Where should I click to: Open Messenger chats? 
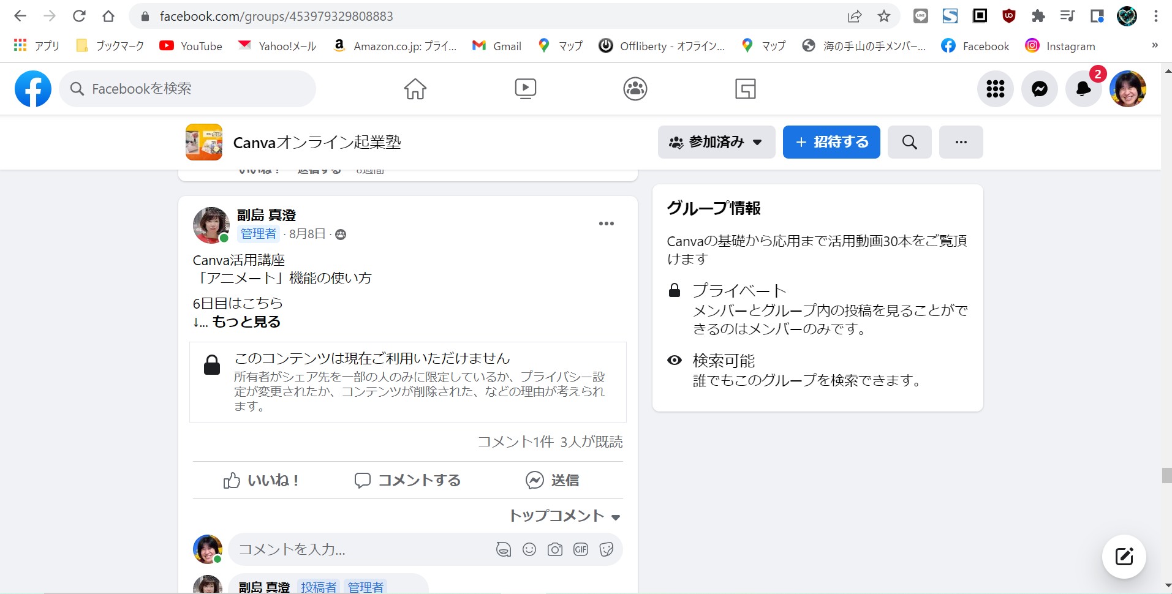pyautogui.click(x=1040, y=89)
